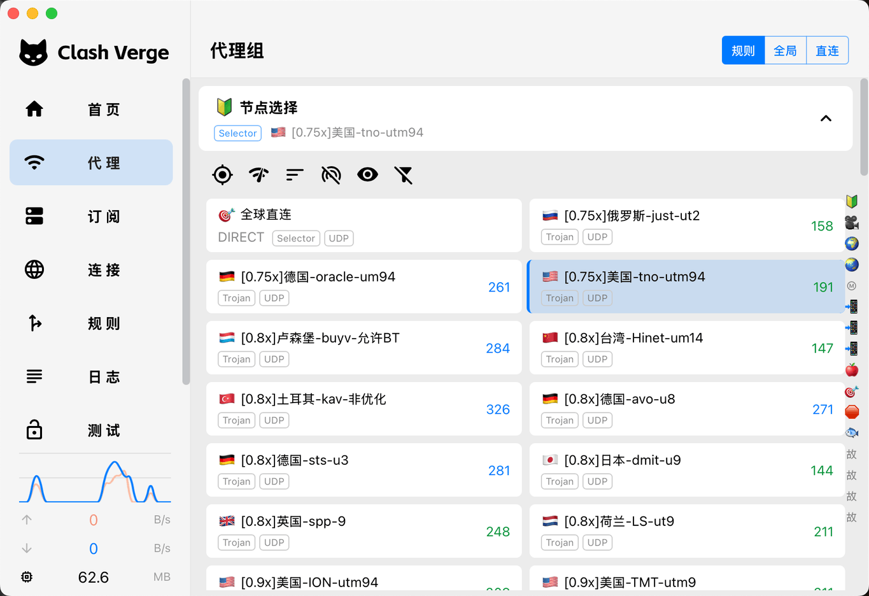Click the memory chip icon beside 62.6 MB

click(x=27, y=577)
